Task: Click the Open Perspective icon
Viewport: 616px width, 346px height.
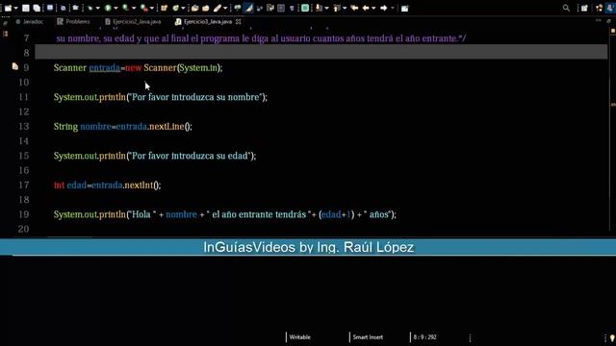Action: (x=584, y=8)
